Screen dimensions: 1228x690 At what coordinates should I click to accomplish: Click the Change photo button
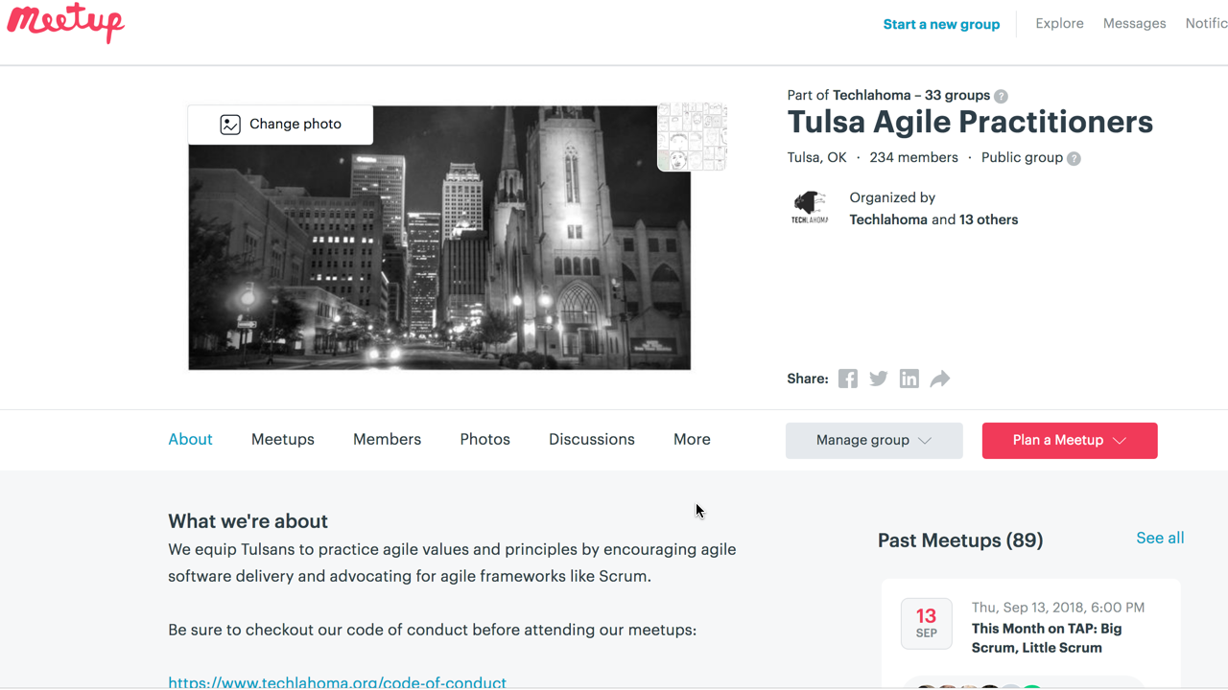click(280, 125)
